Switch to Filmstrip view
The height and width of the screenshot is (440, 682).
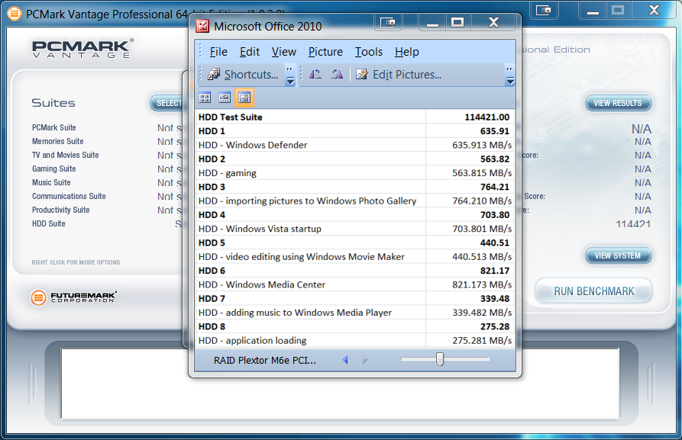point(225,98)
